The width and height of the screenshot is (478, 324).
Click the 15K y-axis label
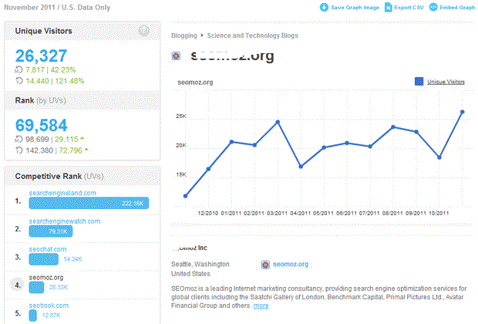(180, 174)
